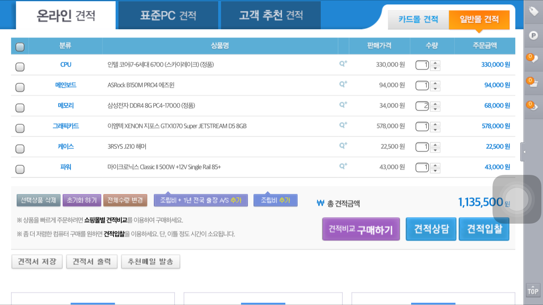The height and width of the screenshot is (305, 543).
Task: Tap the floating round assistive button
Action: click(517, 199)
